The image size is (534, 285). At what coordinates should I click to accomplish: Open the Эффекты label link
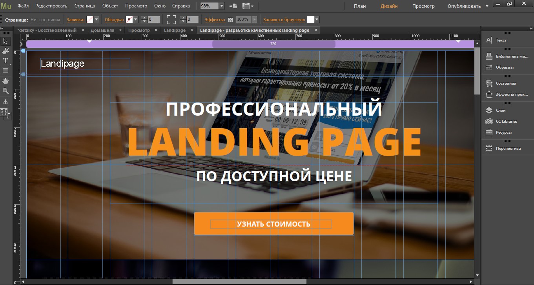(x=215, y=19)
